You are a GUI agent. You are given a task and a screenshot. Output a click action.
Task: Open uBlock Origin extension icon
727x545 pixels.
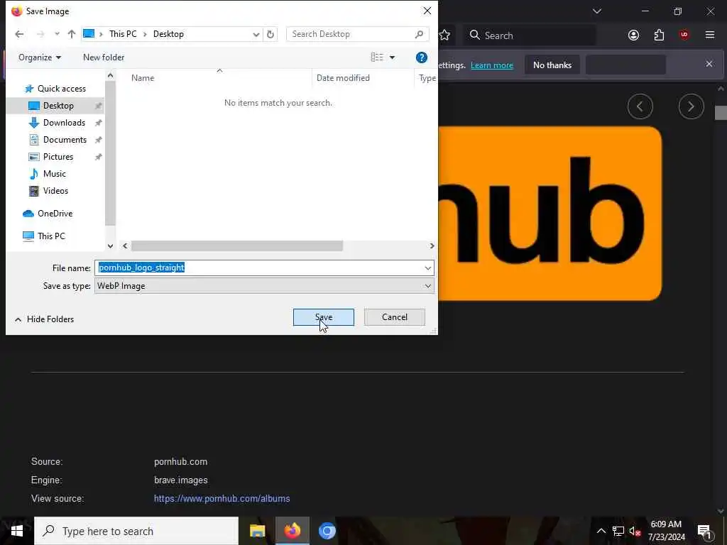[x=684, y=35]
